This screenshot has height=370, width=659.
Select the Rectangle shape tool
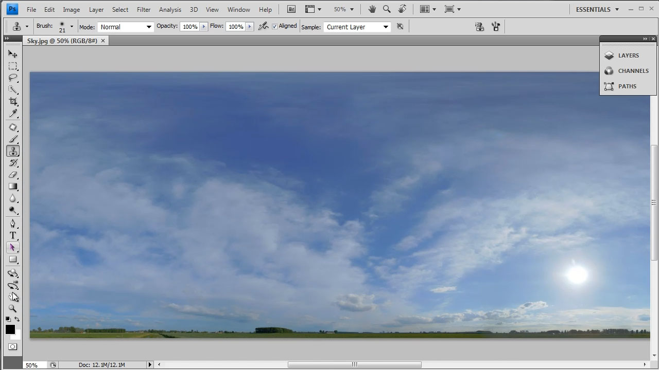pyautogui.click(x=13, y=260)
